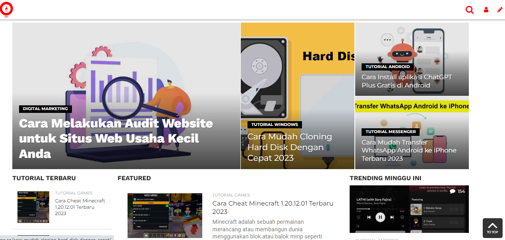505x240 pixels.
Task: Open small Minecraft thumbnail under Tutorial Terbaru
Action: pyautogui.click(x=33, y=207)
